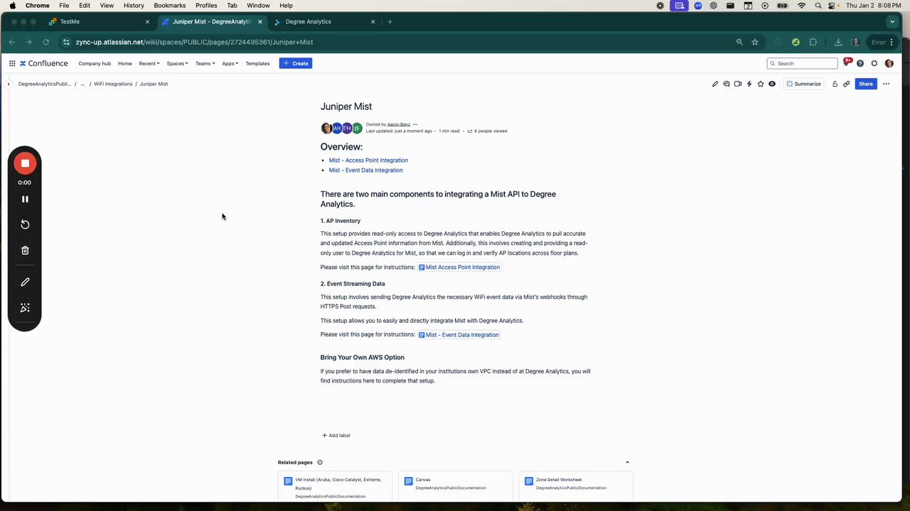Bookmark this page in Chrome
Screen dimensions: 910x511
tap(755, 42)
